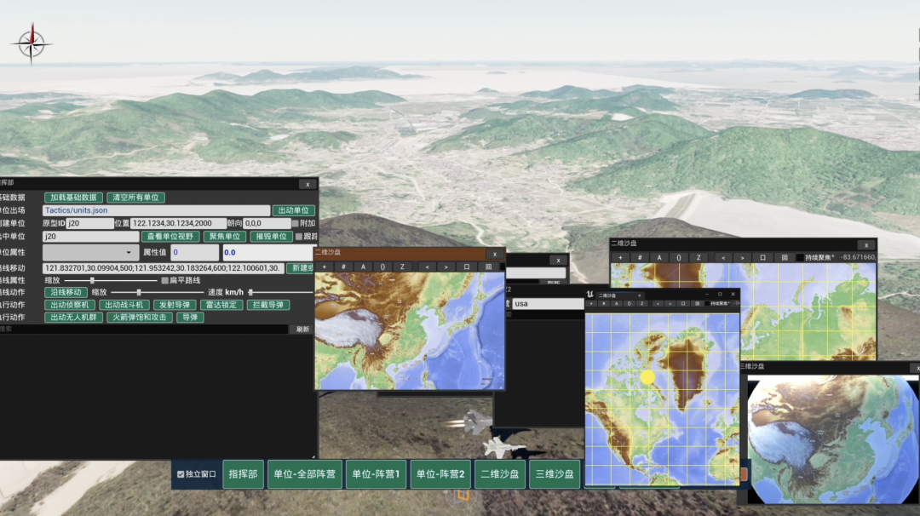Click the Z icon in Greenland-map 二维沙盘 window
Viewport: 920px width, 516px height.
click(x=642, y=303)
